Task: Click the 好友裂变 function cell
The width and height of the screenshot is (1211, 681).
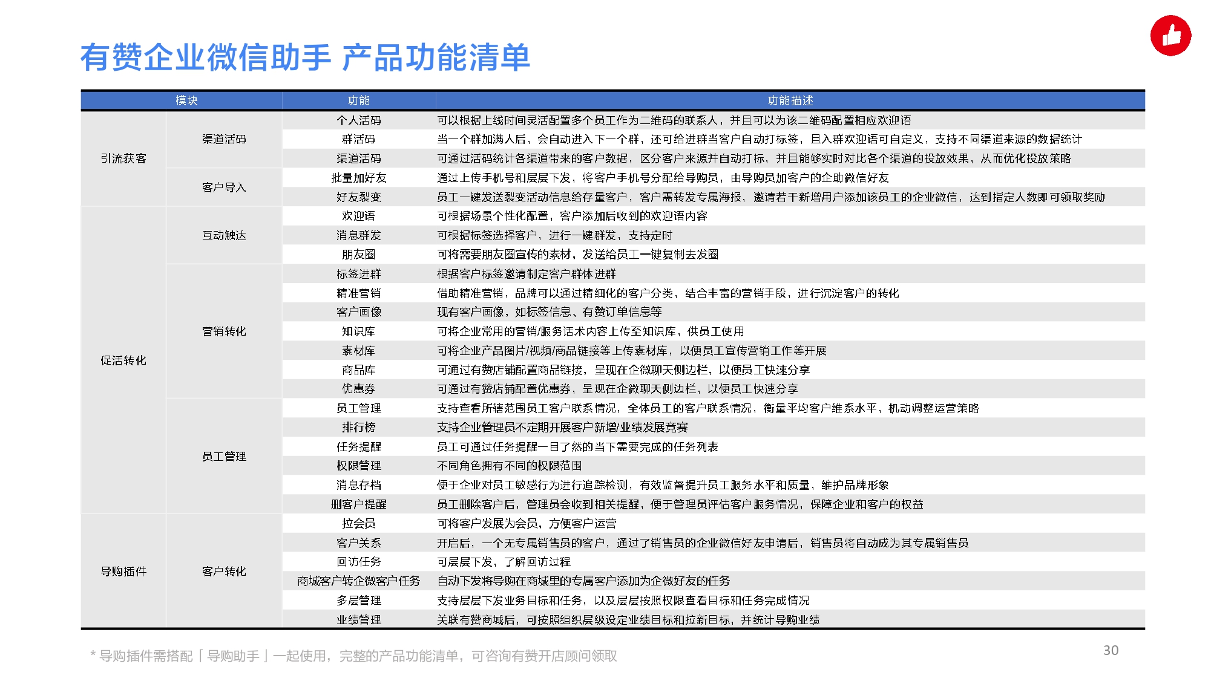Action: click(358, 197)
